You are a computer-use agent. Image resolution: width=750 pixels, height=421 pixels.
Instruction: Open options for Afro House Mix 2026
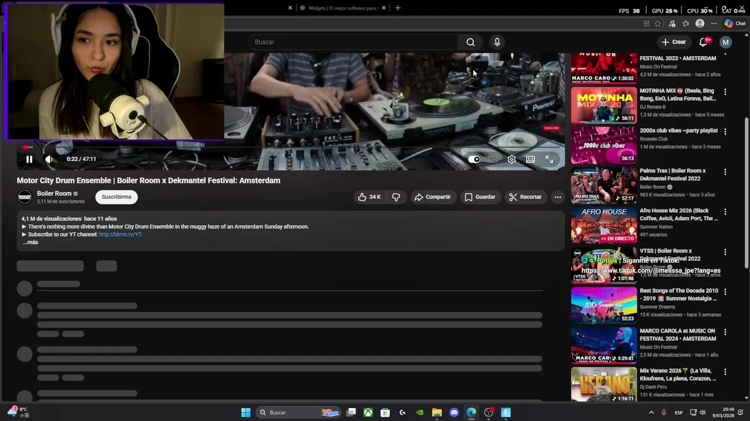725,212
